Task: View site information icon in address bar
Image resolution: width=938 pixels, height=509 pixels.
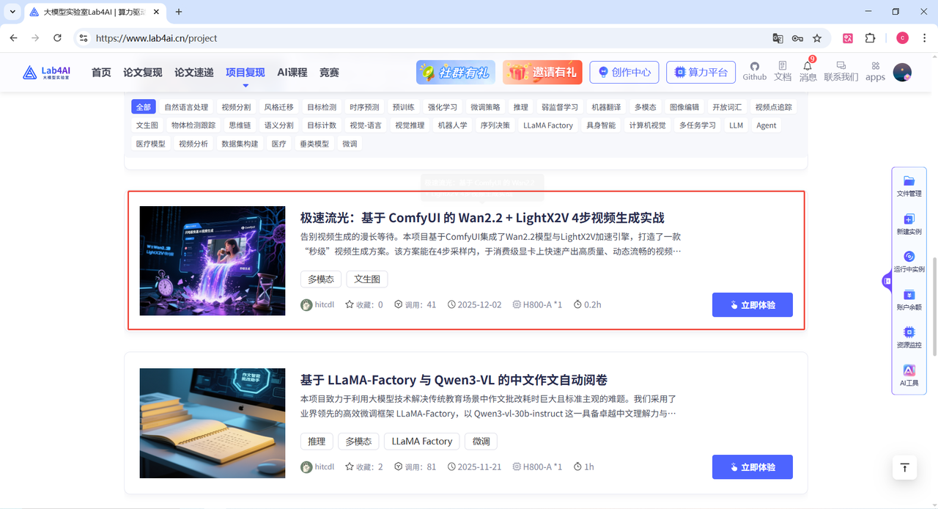Action: (x=83, y=38)
